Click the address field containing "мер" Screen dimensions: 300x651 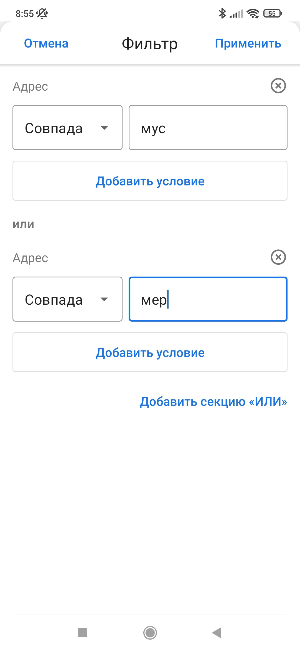pyautogui.click(x=208, y=299)
